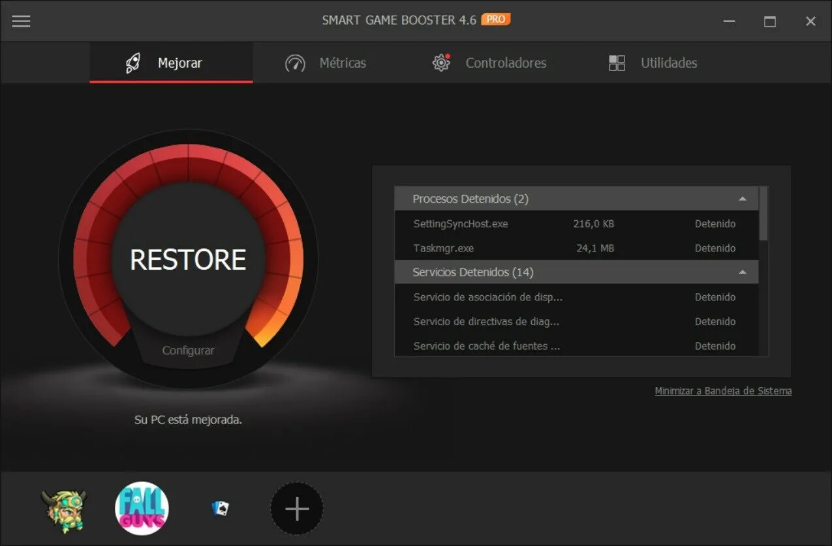
Task: Launch the Fall Guys game icon
Action: tap(142, 508)
